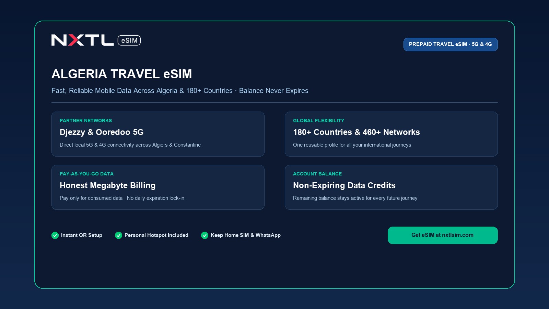
Task: Select the Honest Megabyte Billing heading
Action: (x=107, y=185)
